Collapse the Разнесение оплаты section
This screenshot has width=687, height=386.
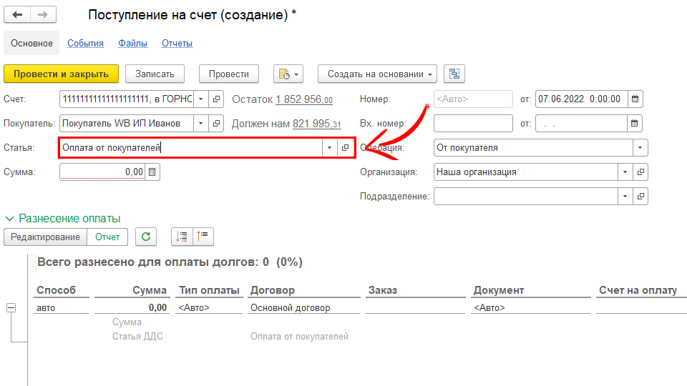[10, 219]
